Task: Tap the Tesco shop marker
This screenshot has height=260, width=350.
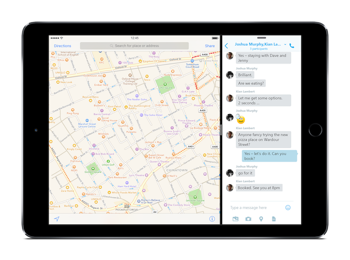Action: coord(147,76)
